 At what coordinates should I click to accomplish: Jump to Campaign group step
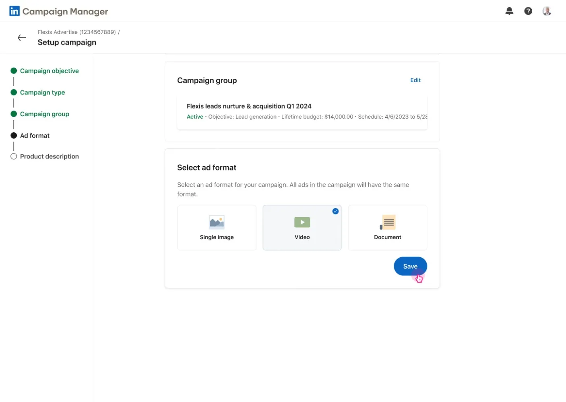(45, 114)
